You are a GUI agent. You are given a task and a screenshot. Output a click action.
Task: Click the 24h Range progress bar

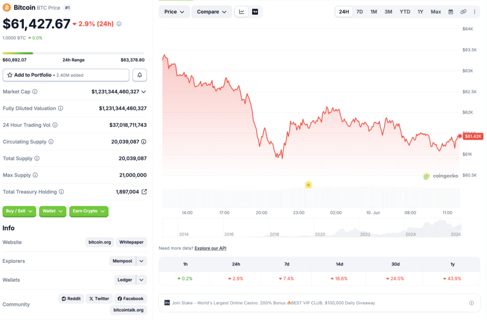74,53
